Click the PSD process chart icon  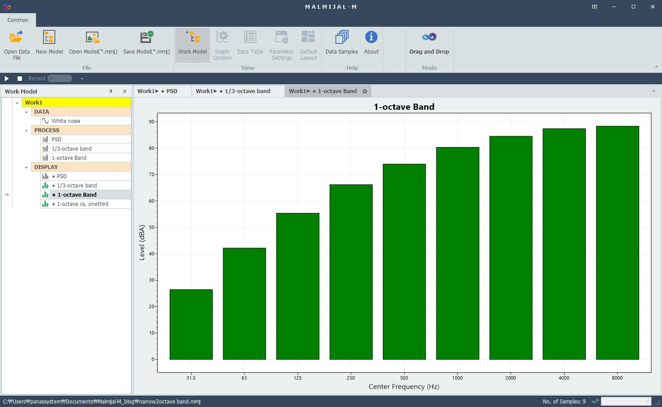(45, 139)
